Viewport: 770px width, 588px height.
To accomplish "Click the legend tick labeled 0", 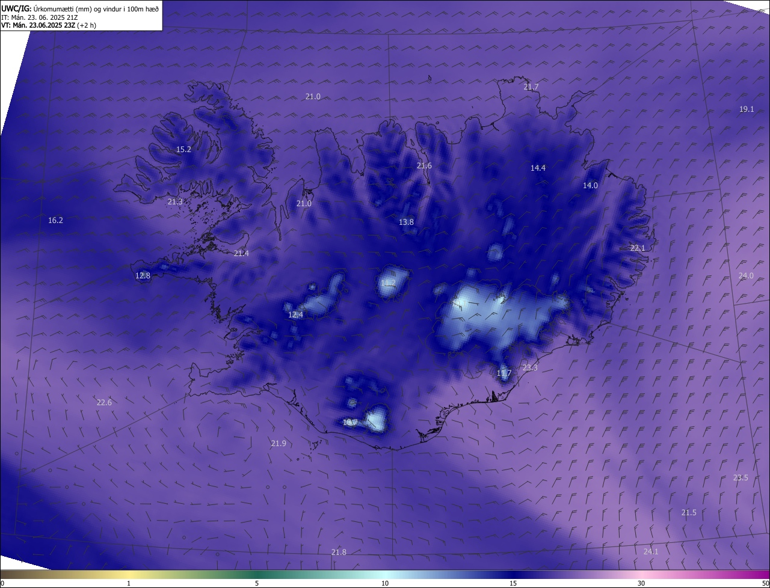I will pyautogui.click(x=2, y=583).
